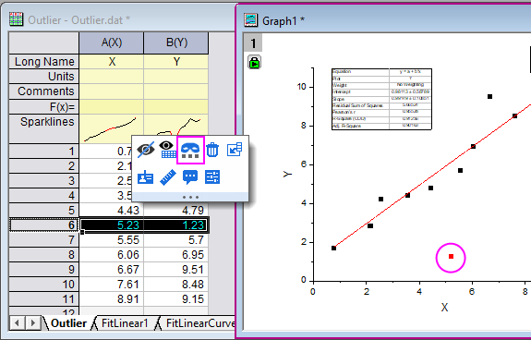Select row number 5 header

click(44, 211)
